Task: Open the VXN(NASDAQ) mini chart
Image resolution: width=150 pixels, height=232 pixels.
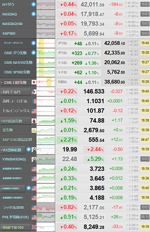Action: (46, 159)
